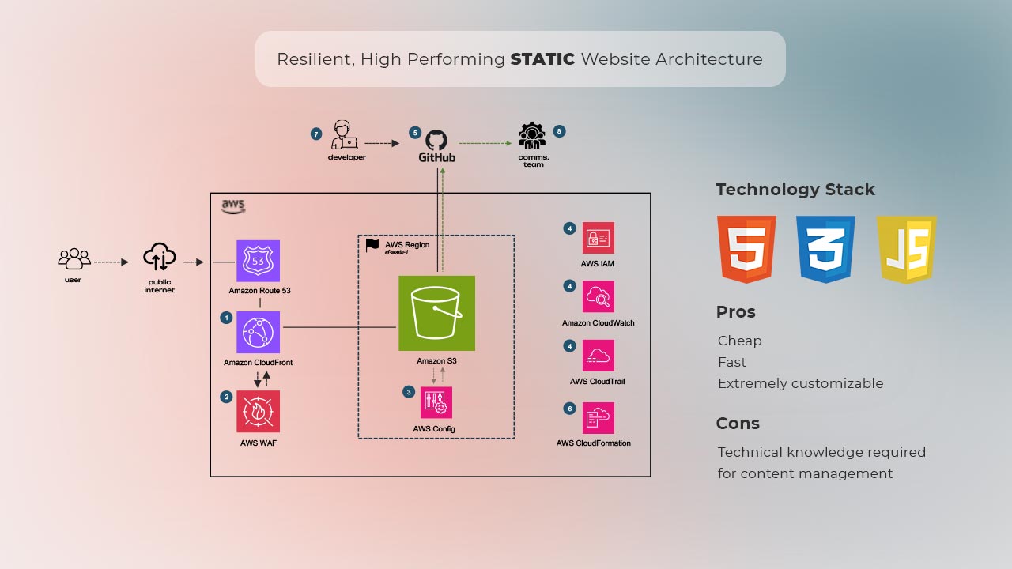The height and width of the screenshot is (569, 1012).
Task: Select the Amazon CloudFront icon
Action: pos(258,333)
